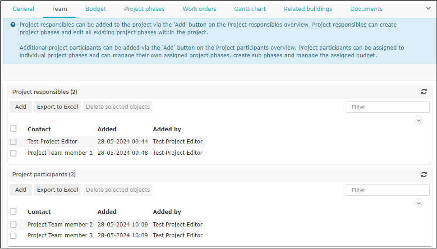Click Added date in Project Team member 3 row
The width and height of the screenshot is (437, 249).
click(x=123, y=235)
